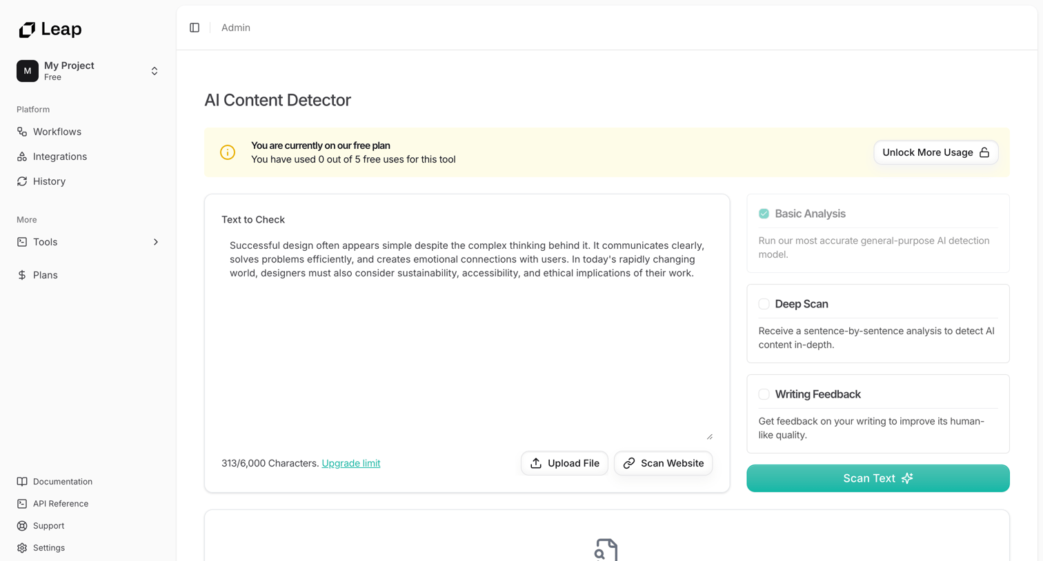Click the Scan Text button
The width and height of the screenshot is (1043, 561).
click(x=878, y=478)
